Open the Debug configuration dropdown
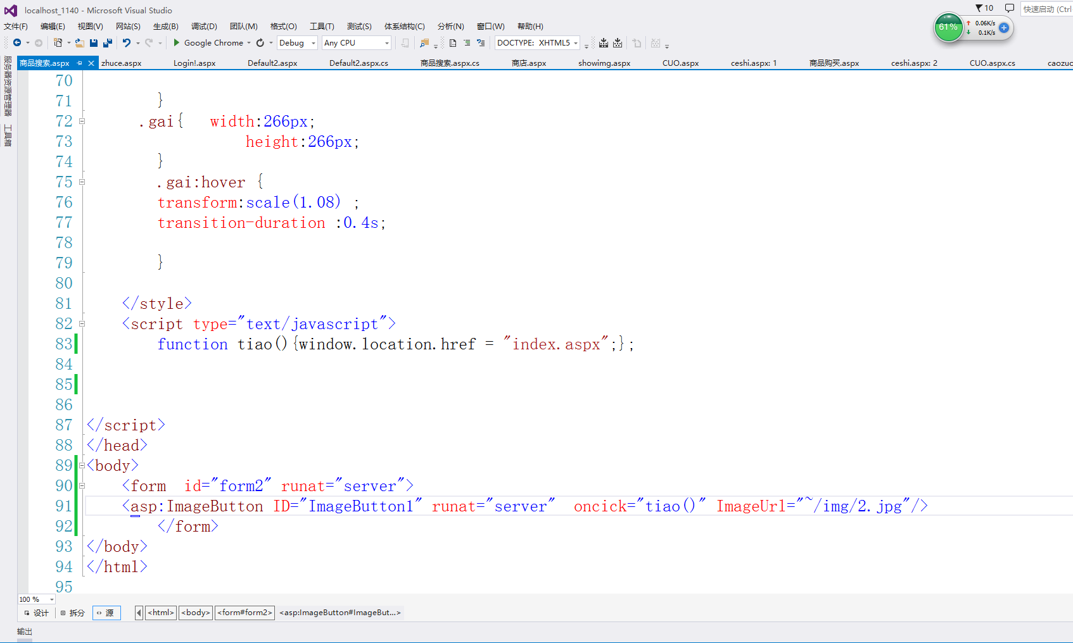Image resolution: width=1073 pixels, height=643 pixels. [297, 43]
